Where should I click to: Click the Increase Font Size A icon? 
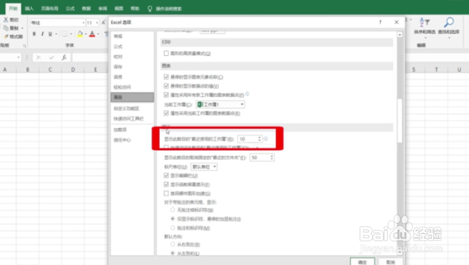(103, 22)
